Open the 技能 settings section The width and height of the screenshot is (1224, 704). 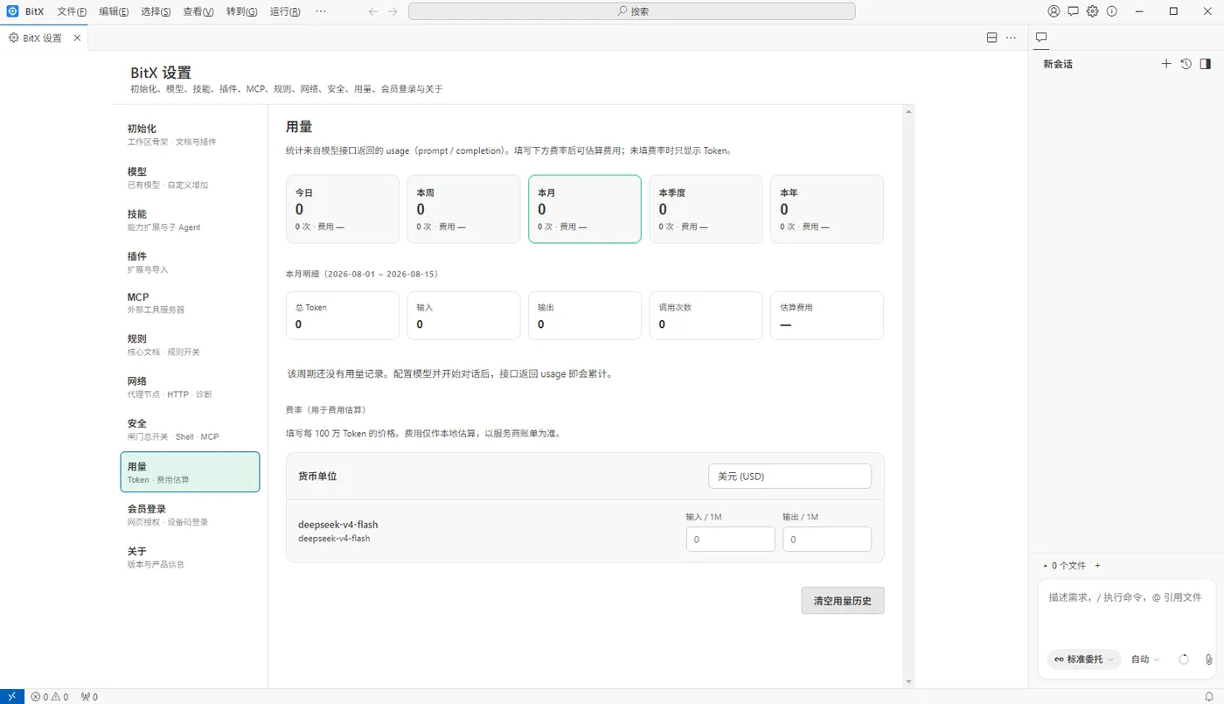pyautogui.click(x=190, y=220)
